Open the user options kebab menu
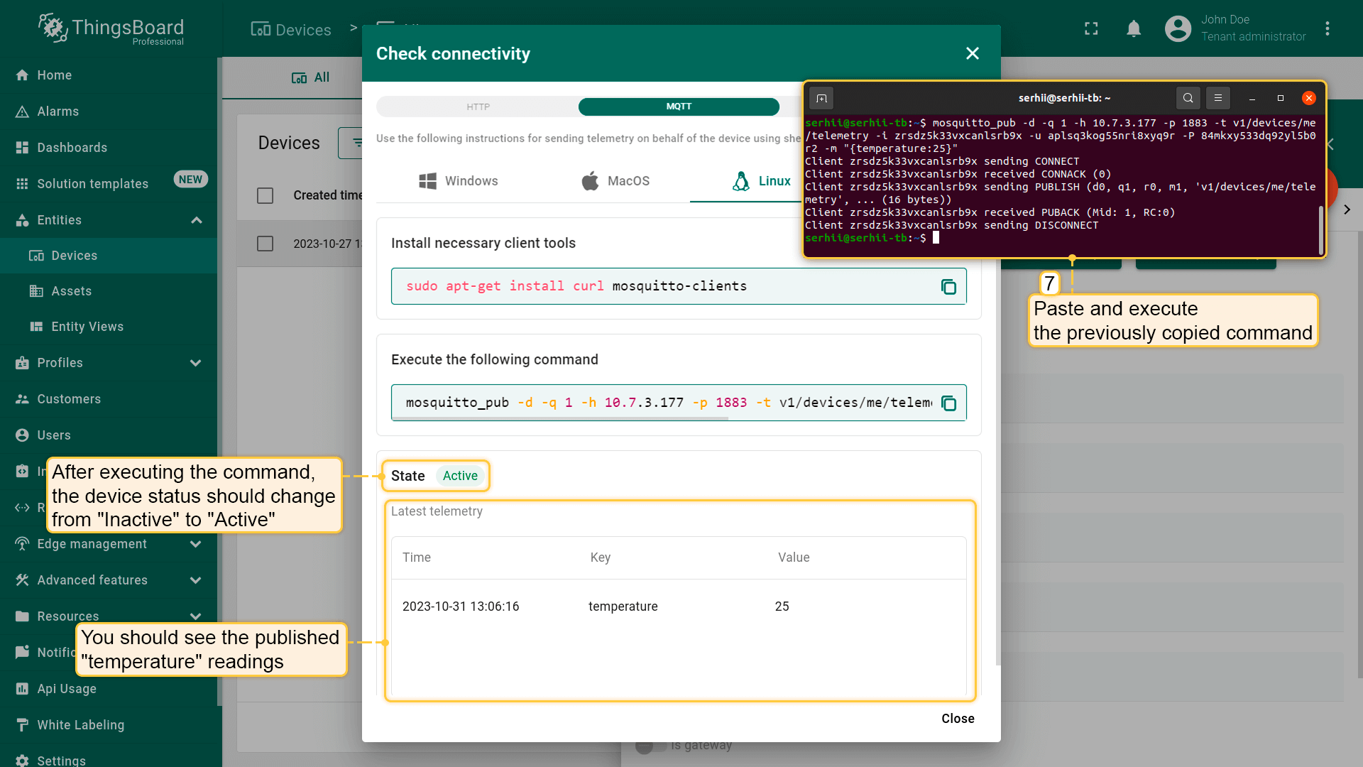This screenshot has height=767, width=1363. (x=1327, y=29)
